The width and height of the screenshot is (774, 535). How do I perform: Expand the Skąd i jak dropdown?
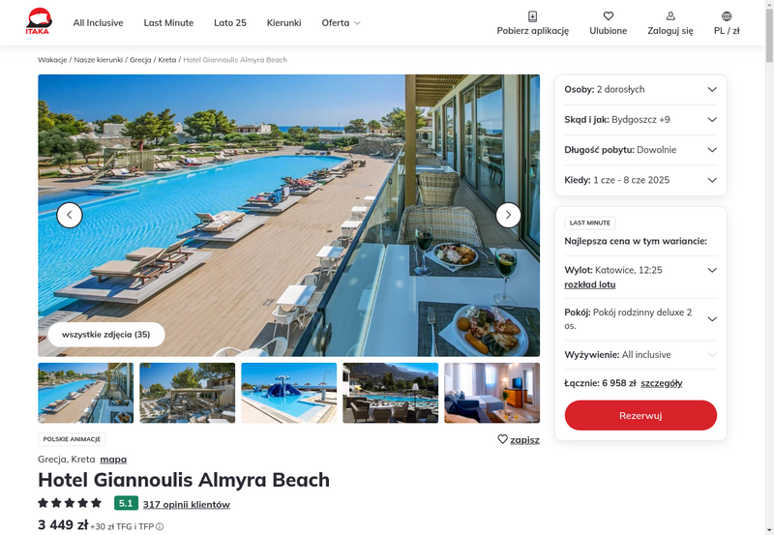(x=640, y=120)
